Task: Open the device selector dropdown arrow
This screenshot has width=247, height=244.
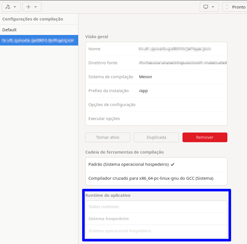Action: [x=213, y=7]
